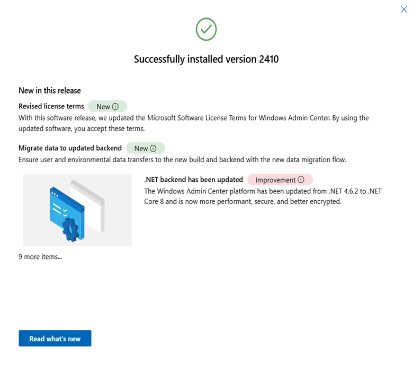Expand the "9 more items..." list
The image size is (413, 365).
40,257
